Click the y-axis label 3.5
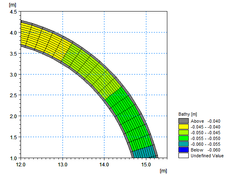The image size is (229, 175). [x=13, y=54]
